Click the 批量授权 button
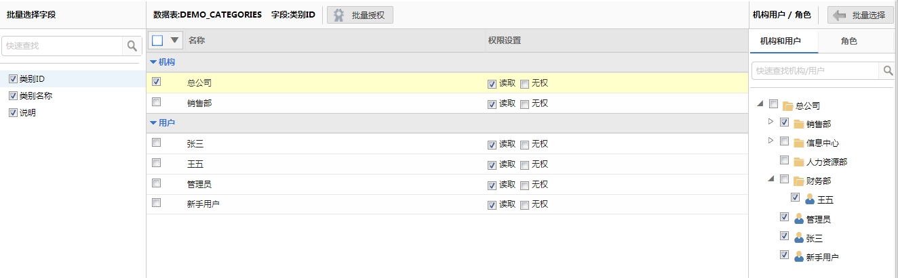This screenshot has width=898, height=278. tap(360, 15)
